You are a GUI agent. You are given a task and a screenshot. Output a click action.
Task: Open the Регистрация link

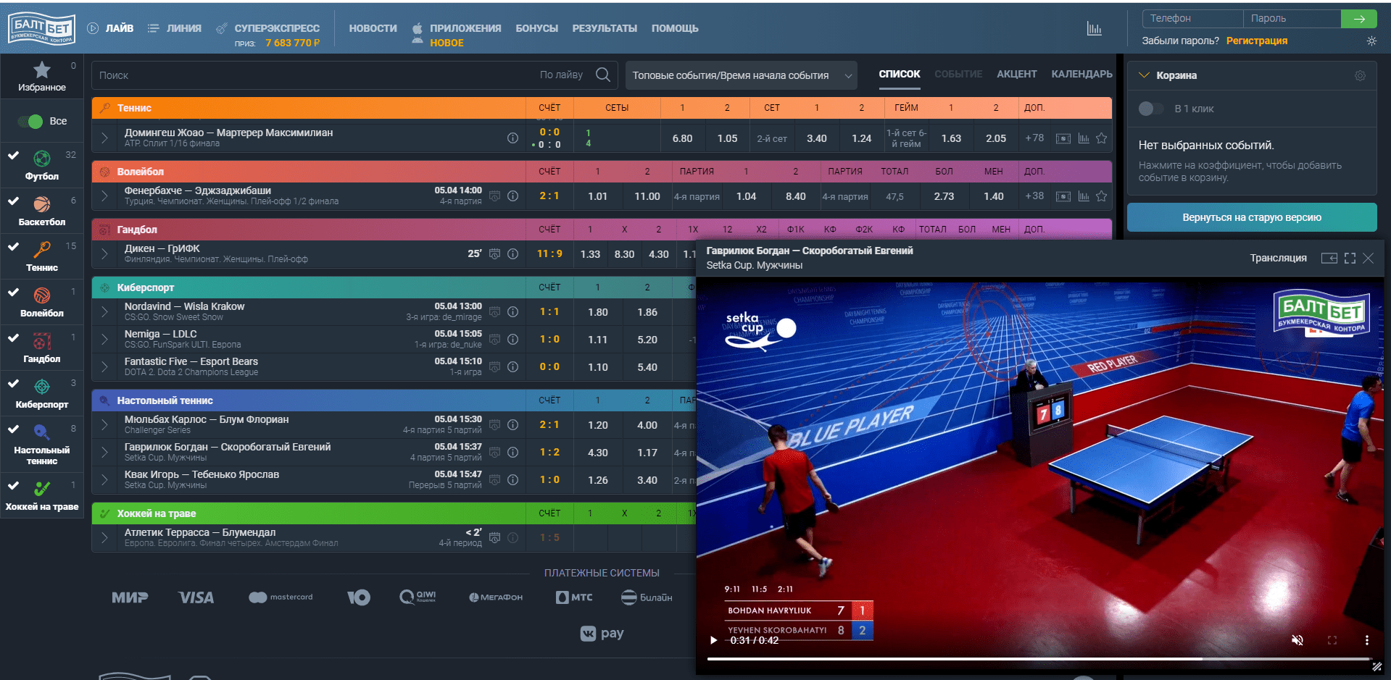pyautogui.click(x=1256, y=41)
